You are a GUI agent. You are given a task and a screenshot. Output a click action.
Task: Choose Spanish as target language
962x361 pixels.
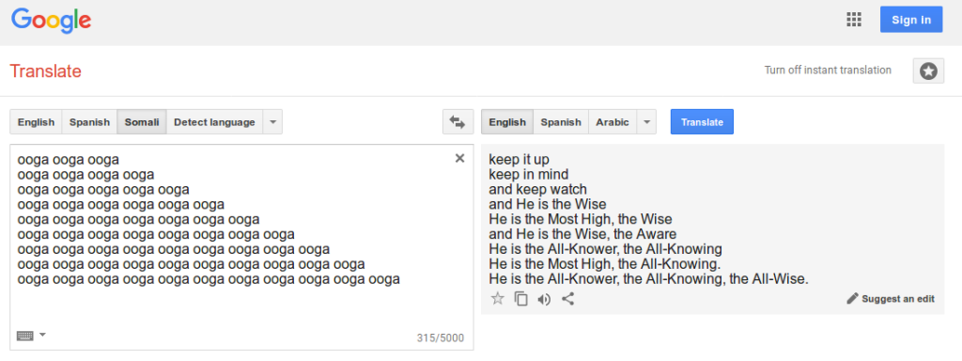(x=561, y=122)
